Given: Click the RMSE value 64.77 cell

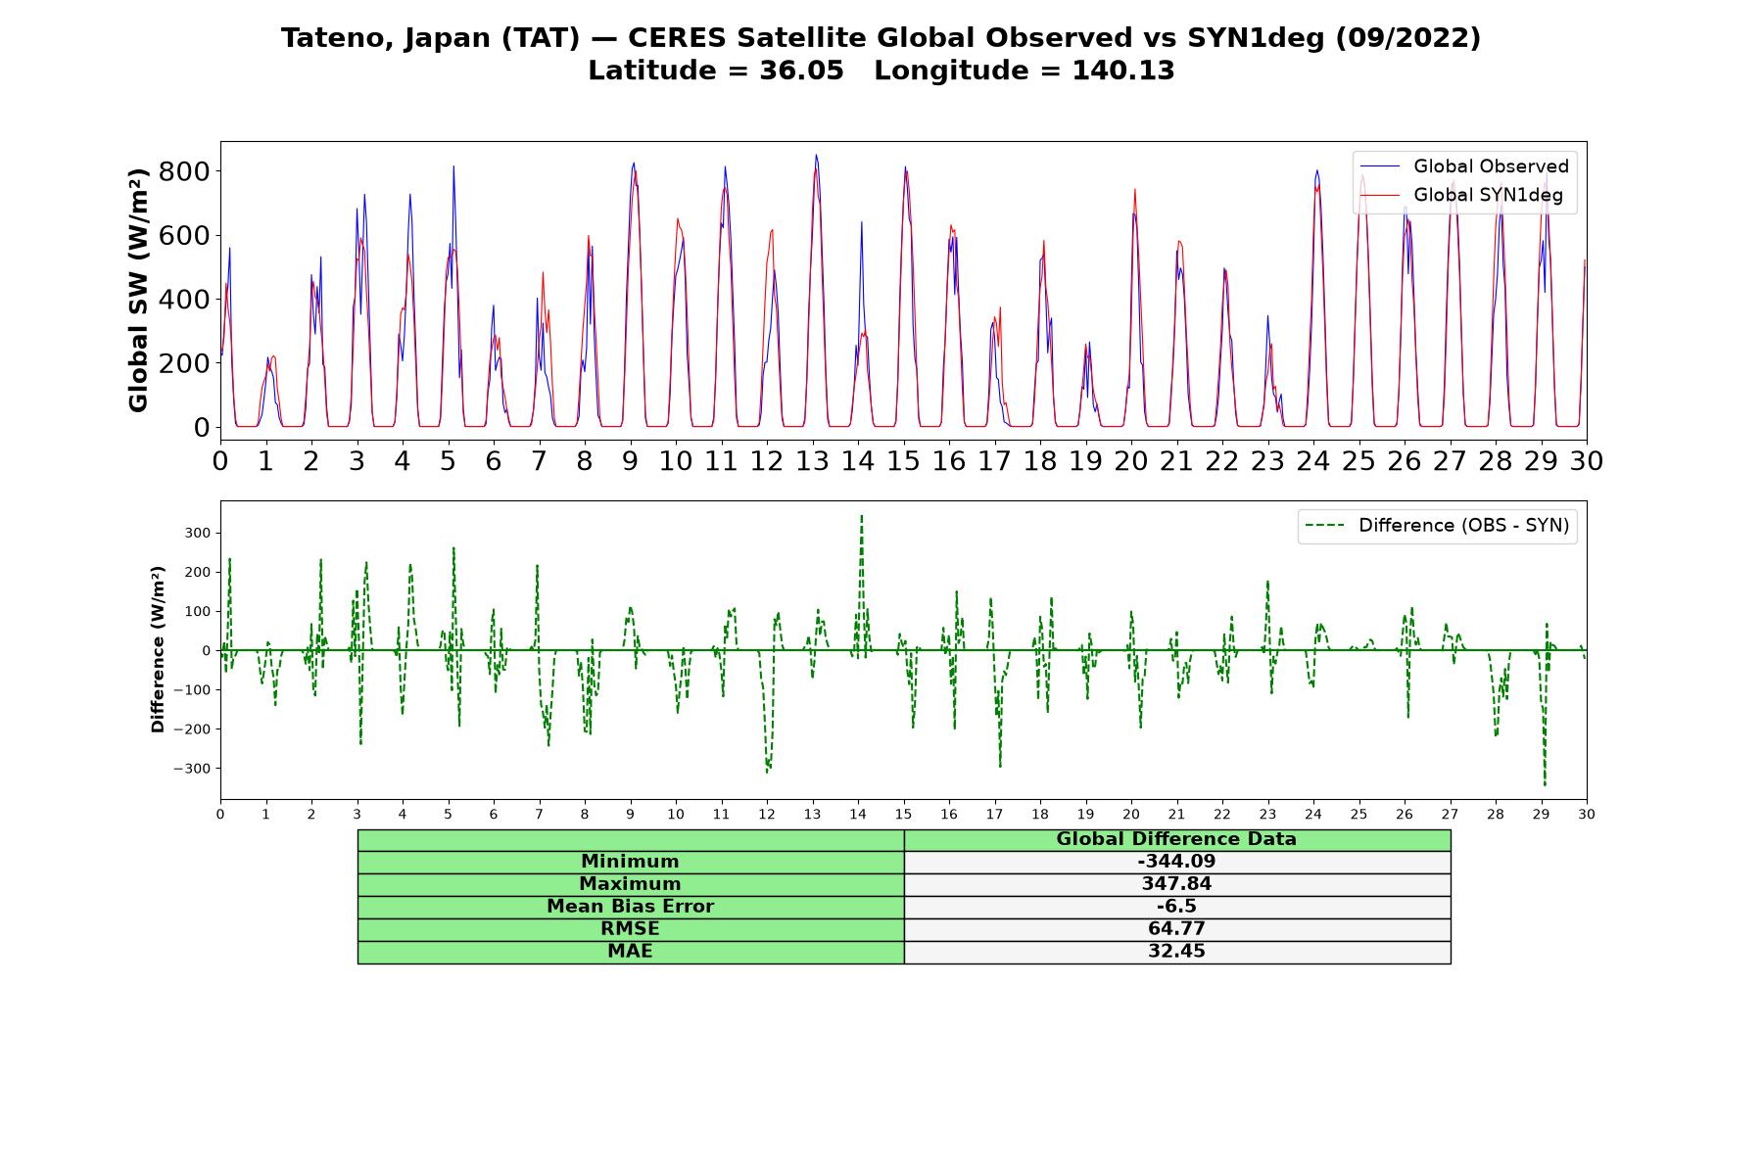Looking at the screenshot, I should [1176, 929].
